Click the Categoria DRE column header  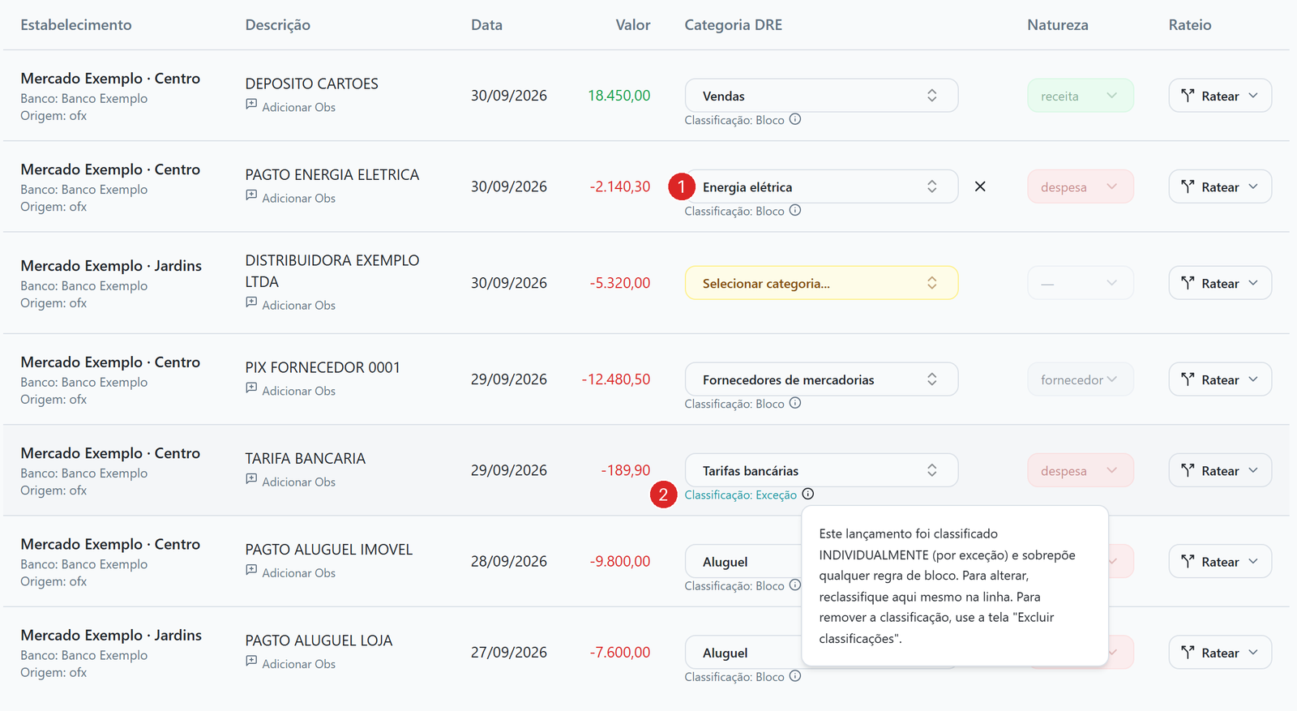[x=733, y=25]
